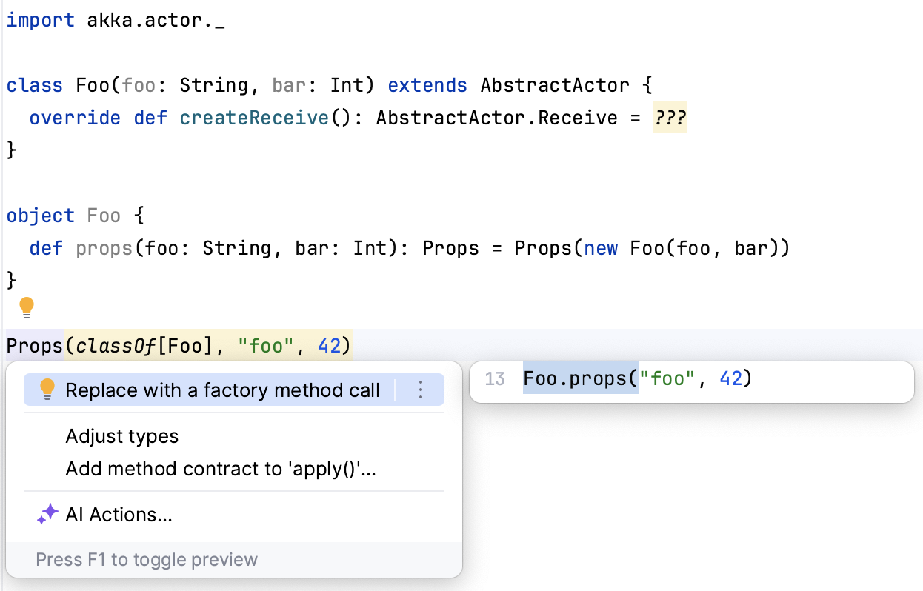Click the highlighted ??? placeholder
The image size is (923, 591).
point(670,118)
